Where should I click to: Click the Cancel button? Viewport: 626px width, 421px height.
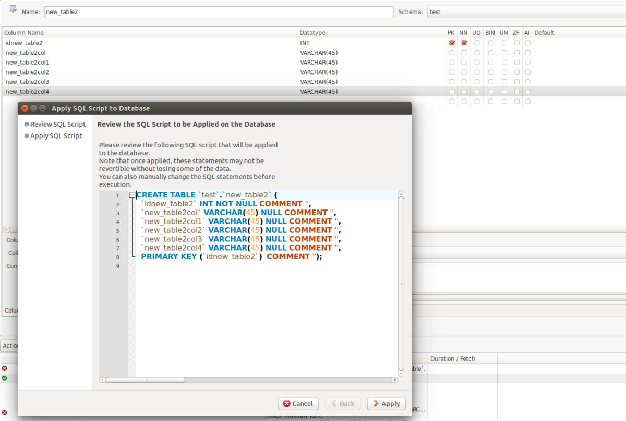coord(298,403)
